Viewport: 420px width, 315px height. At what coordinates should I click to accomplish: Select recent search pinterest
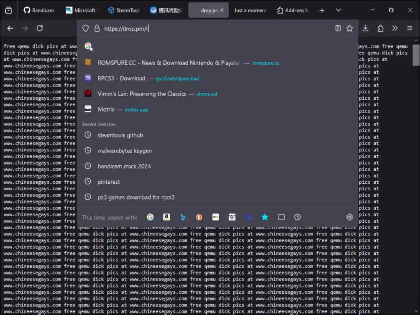(217, 182)
